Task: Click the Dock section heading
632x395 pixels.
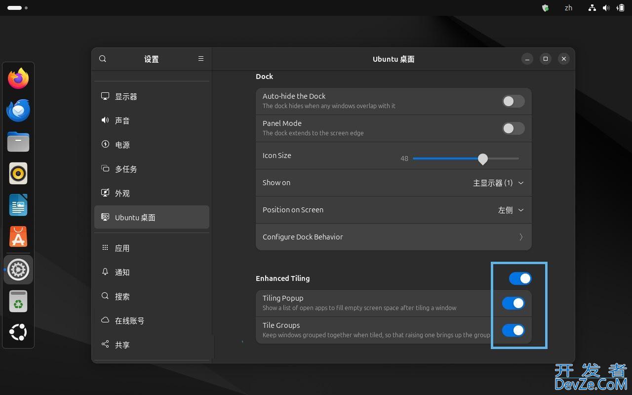Action: click(x=264, y=77)
